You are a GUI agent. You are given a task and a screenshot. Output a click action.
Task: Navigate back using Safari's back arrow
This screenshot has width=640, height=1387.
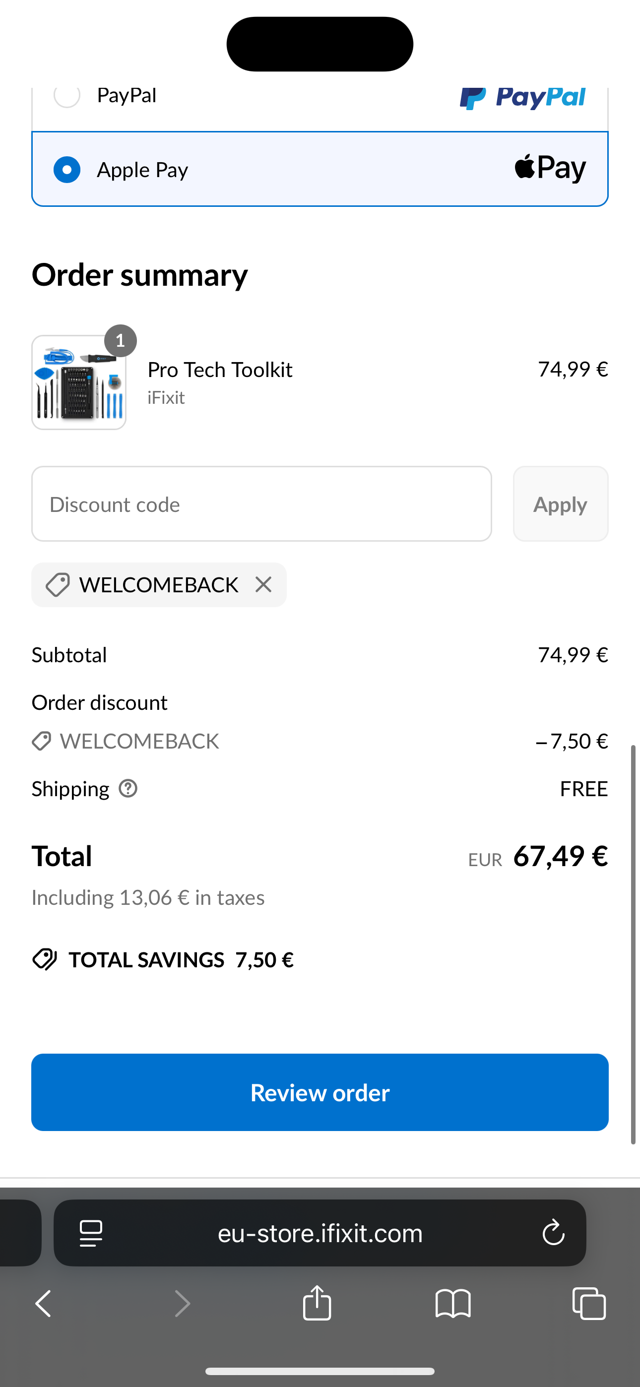click(43, 1303)
